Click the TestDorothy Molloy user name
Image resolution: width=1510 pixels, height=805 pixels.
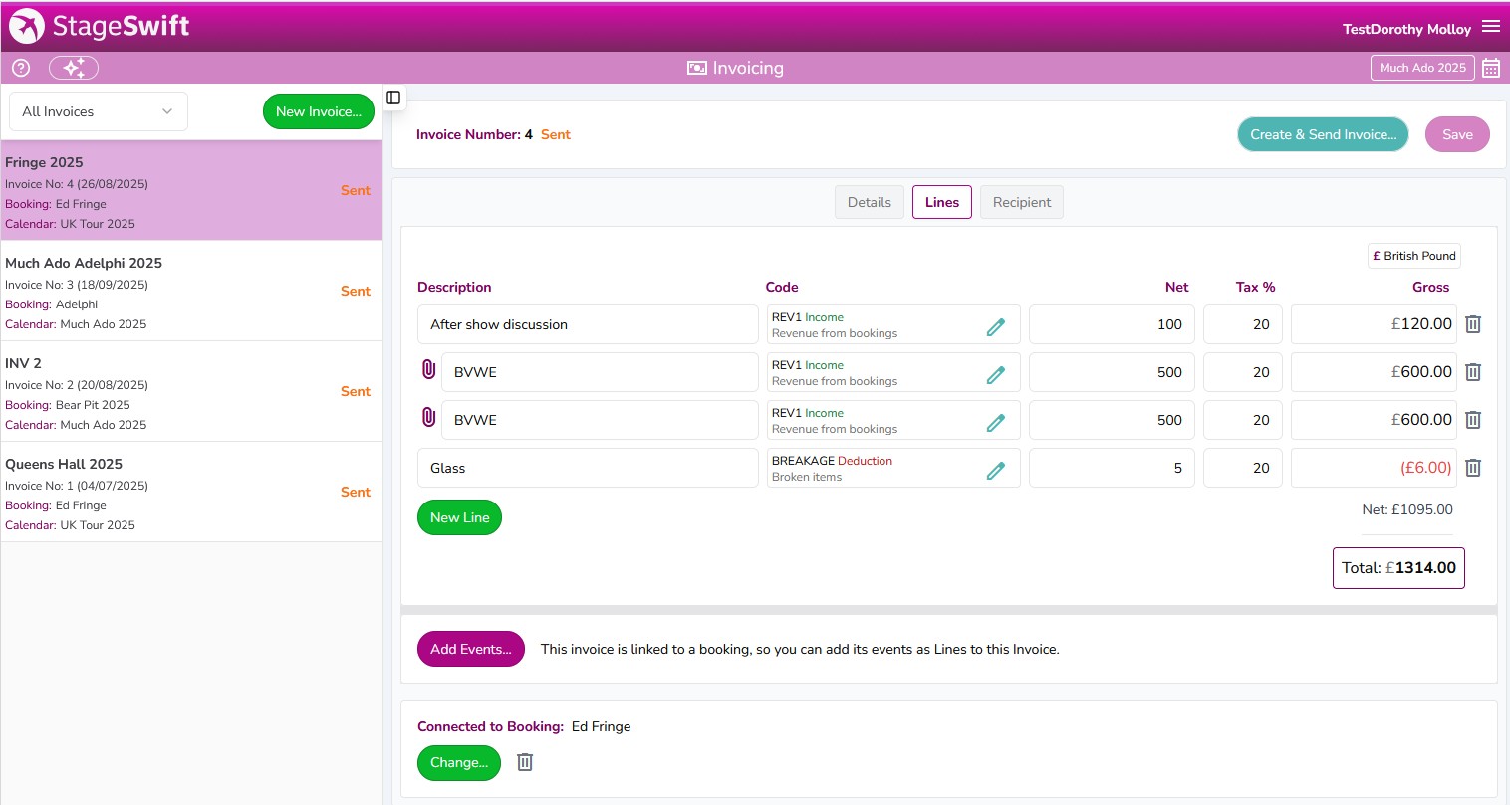point(1406,29)
